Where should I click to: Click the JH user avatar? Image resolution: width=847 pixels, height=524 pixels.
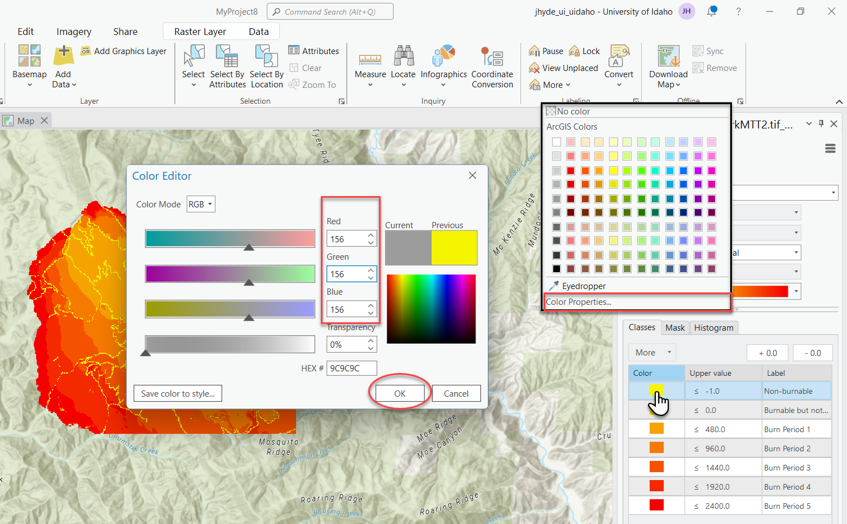click(686, 11)
